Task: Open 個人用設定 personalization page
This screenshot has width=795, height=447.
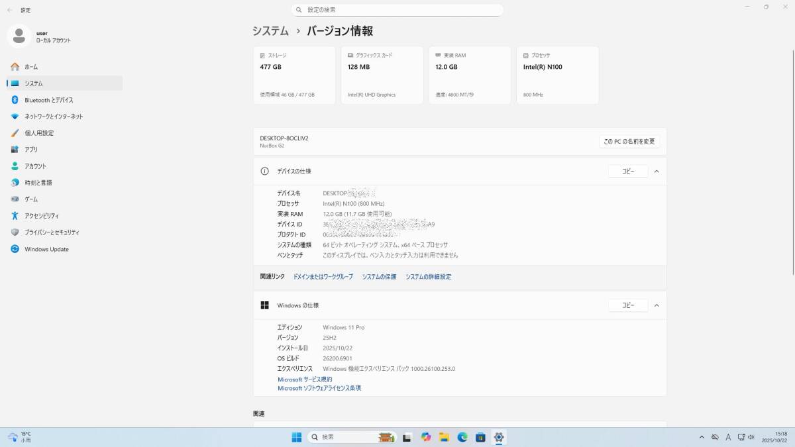Action: point(39,133)
